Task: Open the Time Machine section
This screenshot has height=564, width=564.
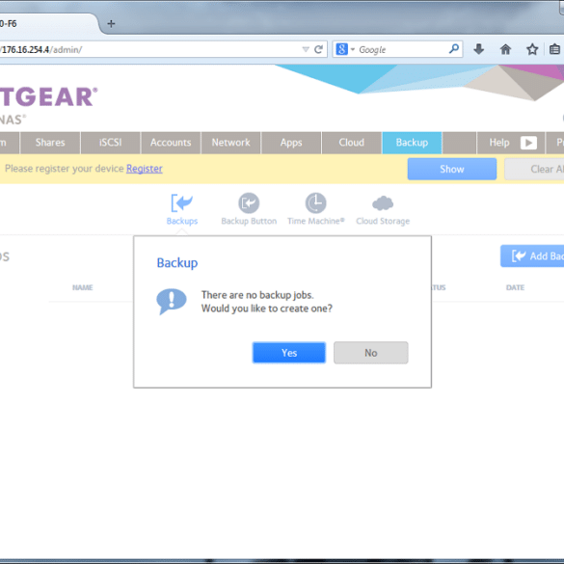Action: pyautogui.click(x=316, y=210)
